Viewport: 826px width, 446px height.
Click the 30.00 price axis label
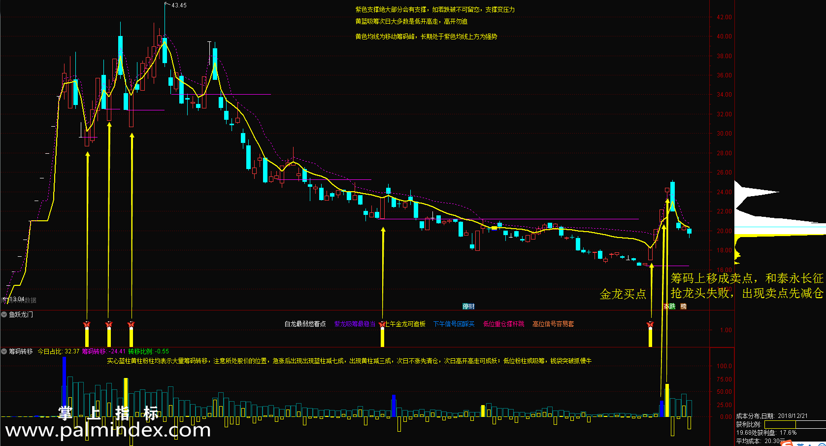724,134
